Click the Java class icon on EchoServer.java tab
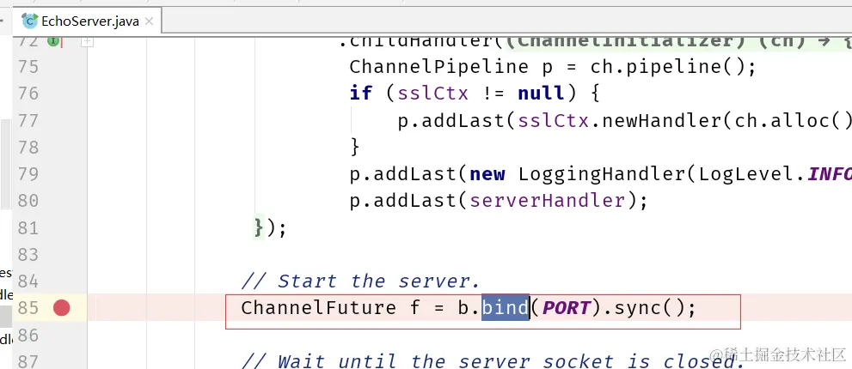Image resolution: width=852 pixels, height=369 pixels. (x=30, y=21)
